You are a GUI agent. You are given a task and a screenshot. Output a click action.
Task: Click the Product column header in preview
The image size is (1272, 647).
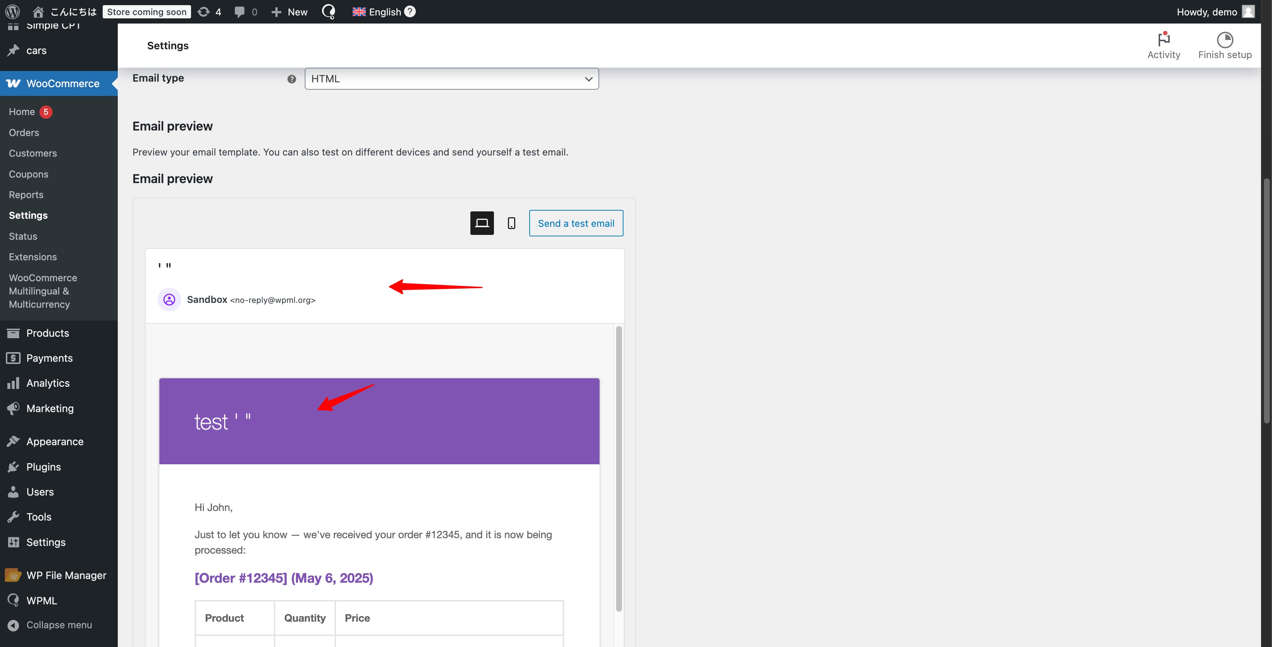coord(224,618)
